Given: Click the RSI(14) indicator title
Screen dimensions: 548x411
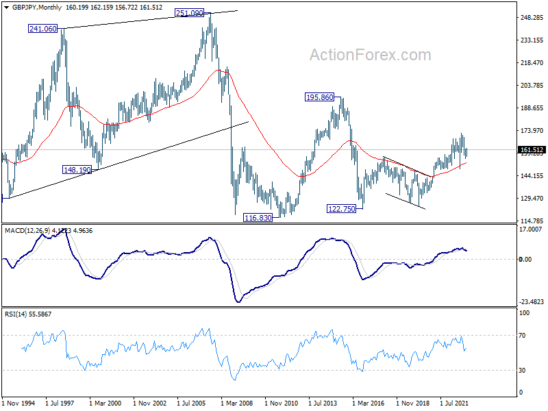Looking at the screenshot, I should pyautogui.click(x=16, y=314).
